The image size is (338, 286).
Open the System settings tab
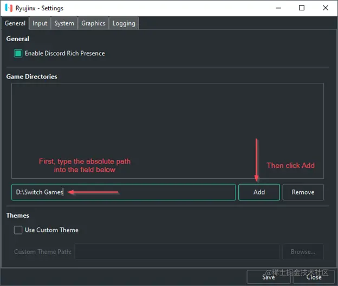coord(64,23)
